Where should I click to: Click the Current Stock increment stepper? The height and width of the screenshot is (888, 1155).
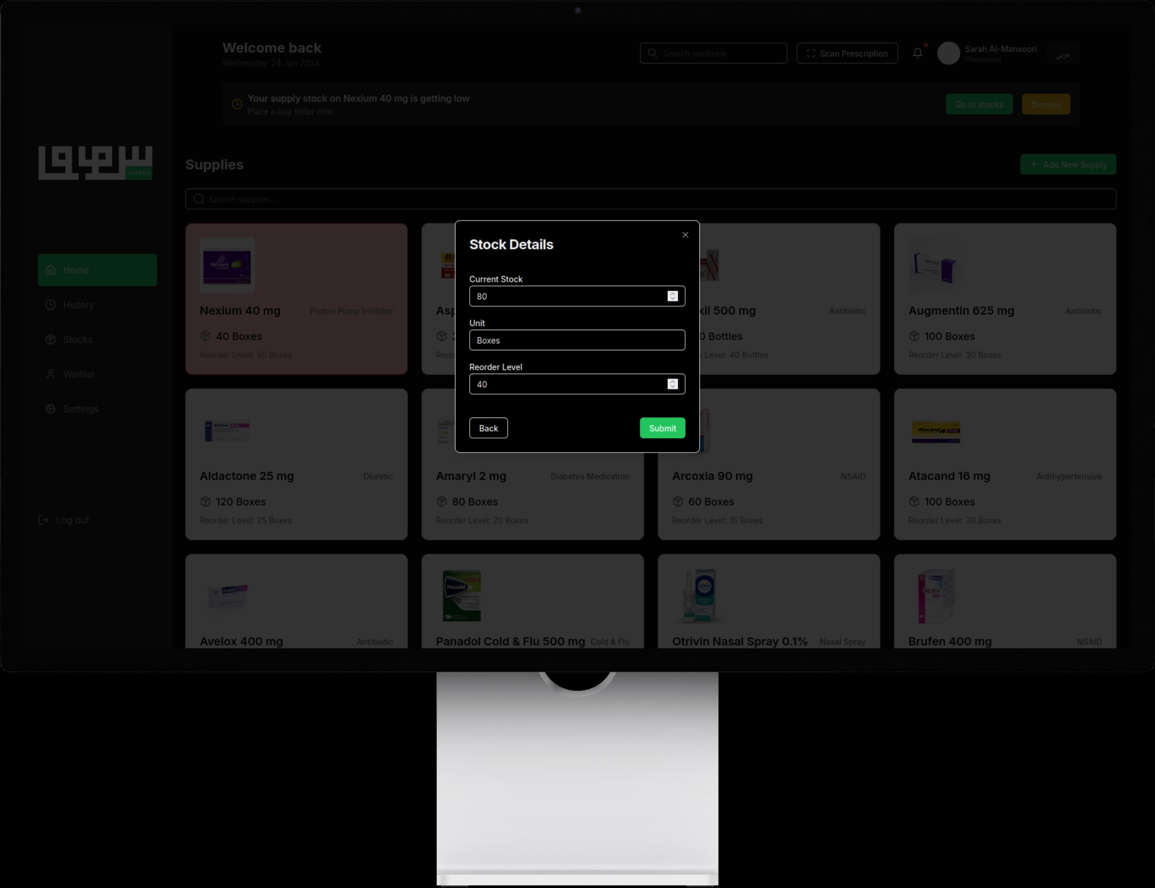point(673,293)
